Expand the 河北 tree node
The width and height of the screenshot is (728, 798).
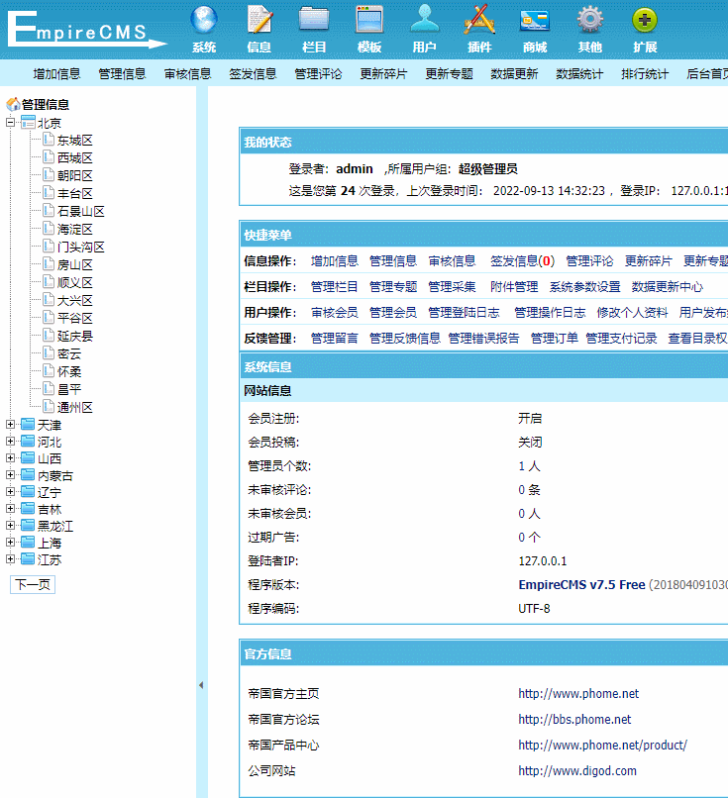[x=10, y=441]
